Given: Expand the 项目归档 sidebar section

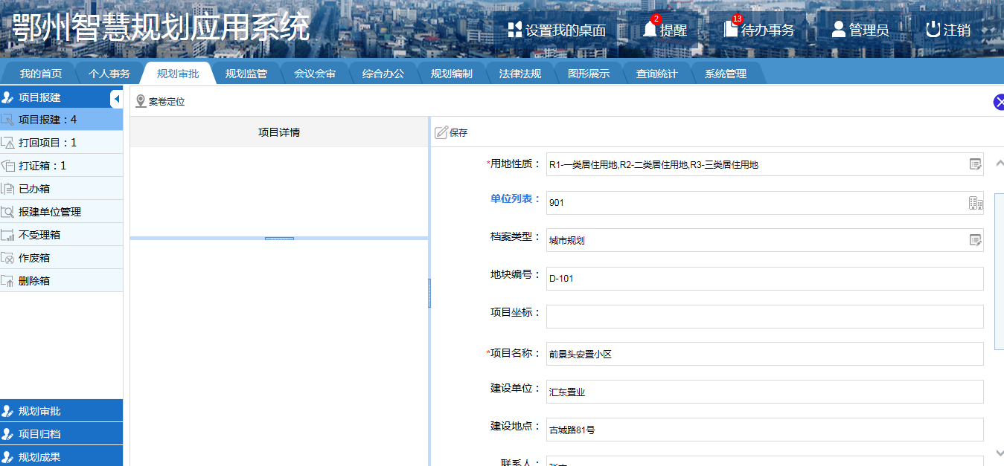Looking at the screenshot, I should coord(61,434).
